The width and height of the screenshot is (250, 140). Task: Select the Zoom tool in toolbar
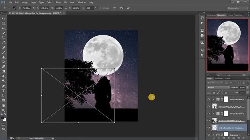tap(4, 110)
